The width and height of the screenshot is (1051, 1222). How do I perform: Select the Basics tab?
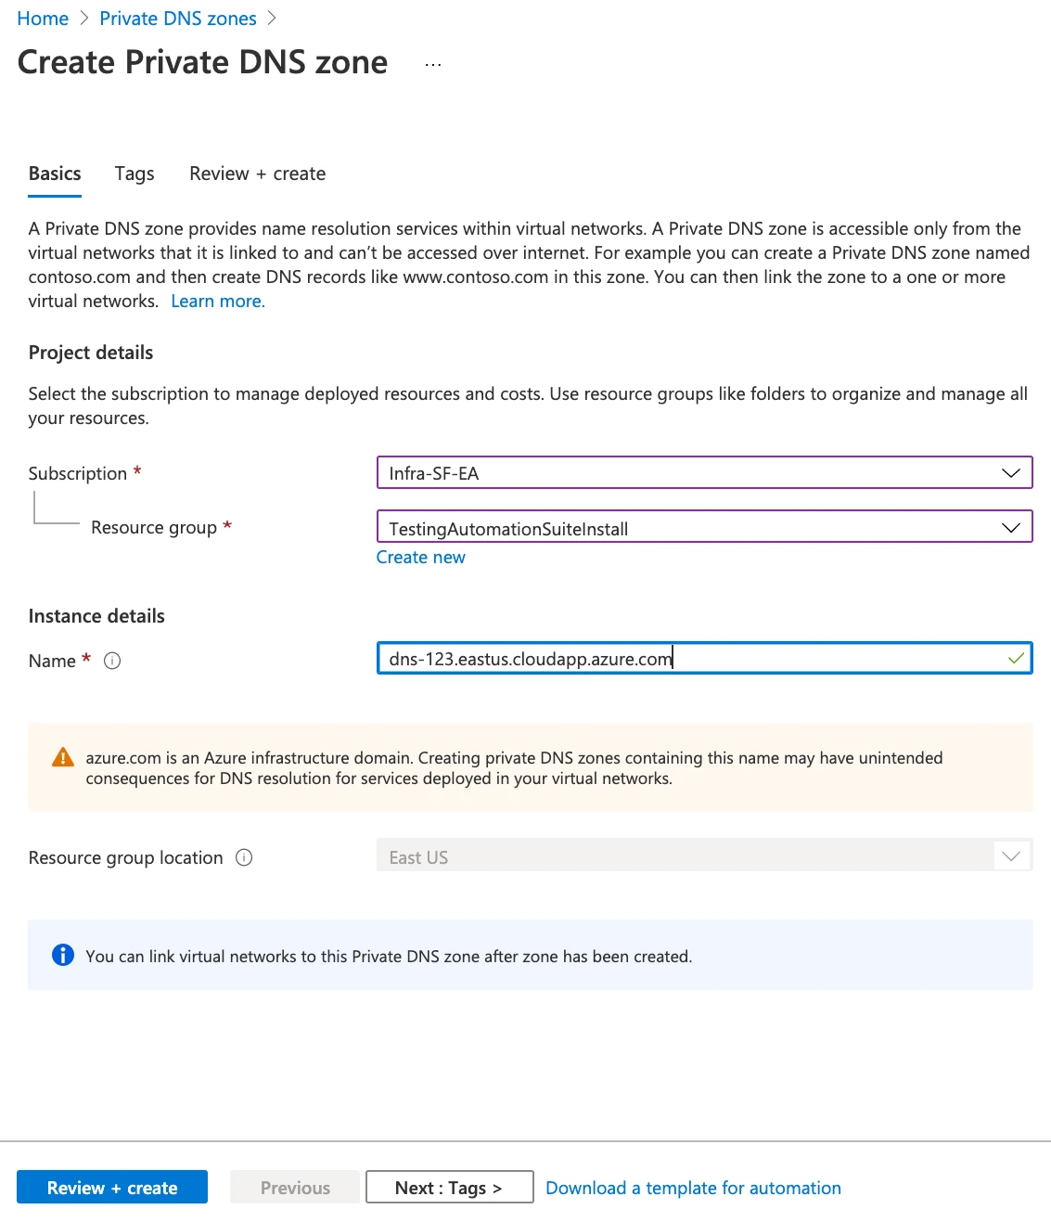(x=55, y=174)
